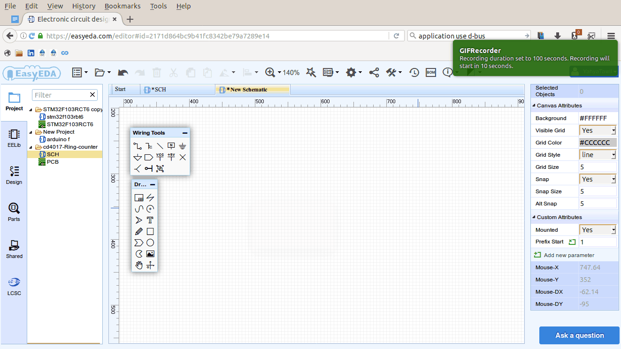The width and height of the screenshot is (621, 349).
Task: Change the Snap setting dropdown
Action: click(x=597, y=179)
